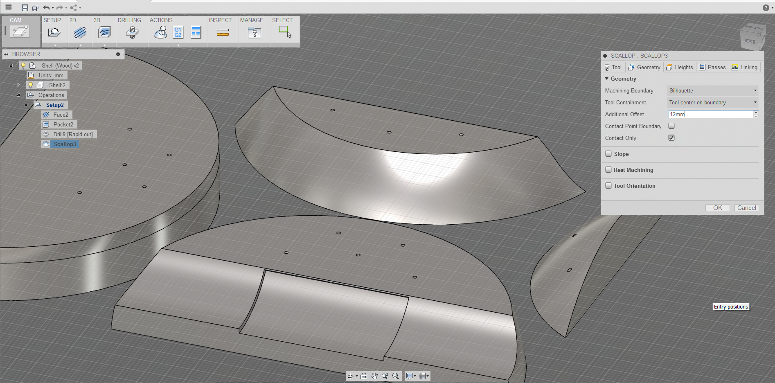Open the 3D menu dropdown arrow
775x383 pixels.
[x=105, y=45]
